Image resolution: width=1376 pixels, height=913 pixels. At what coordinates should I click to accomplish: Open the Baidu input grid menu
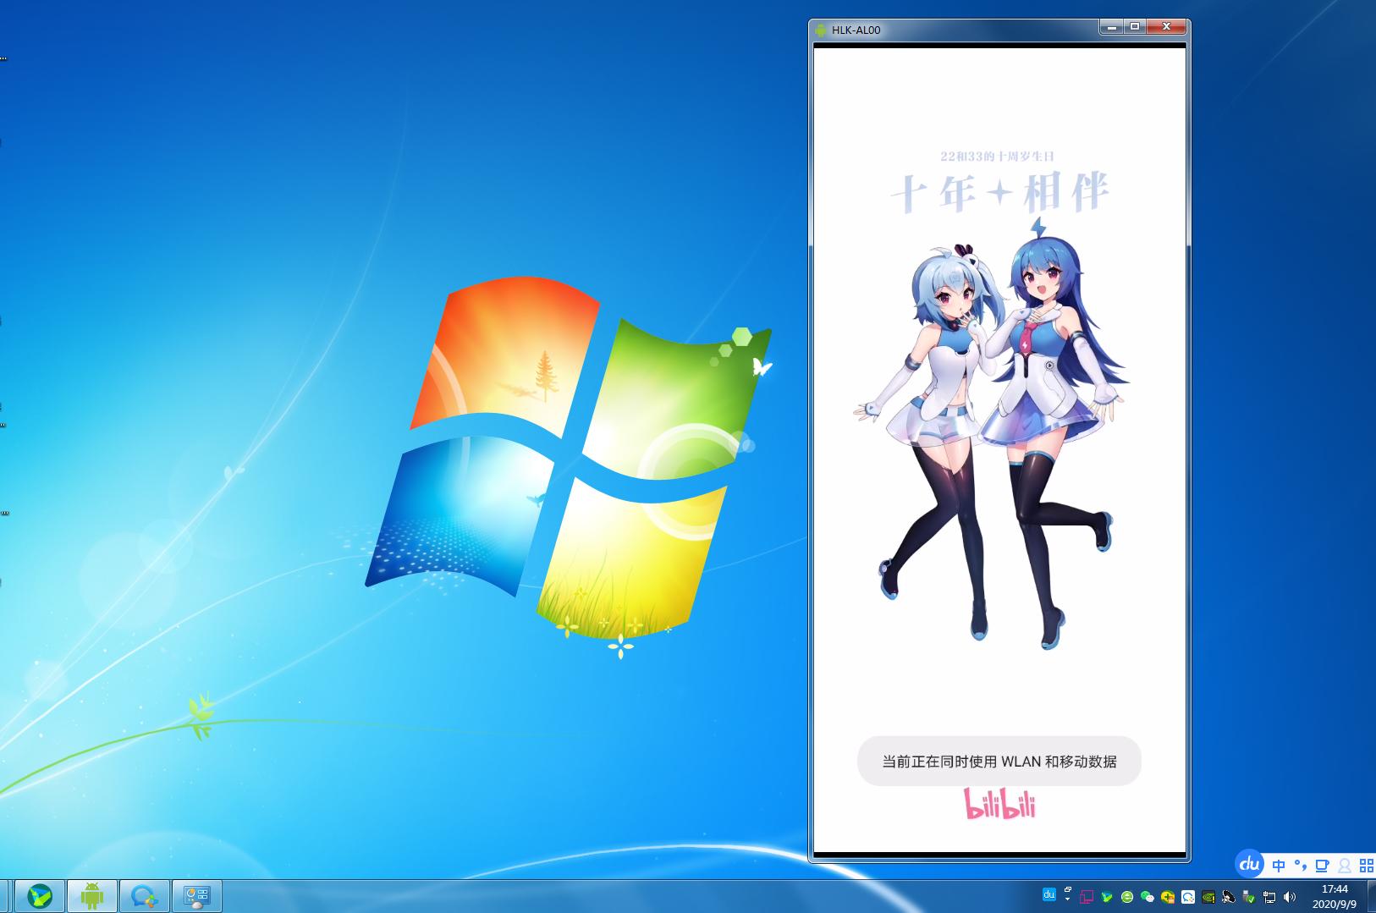pos(1364,866)
